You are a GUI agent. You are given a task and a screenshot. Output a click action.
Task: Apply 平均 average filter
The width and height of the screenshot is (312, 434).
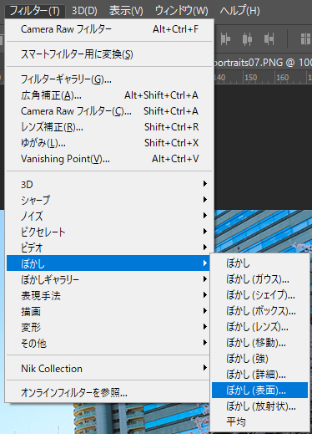click(259, 421)
